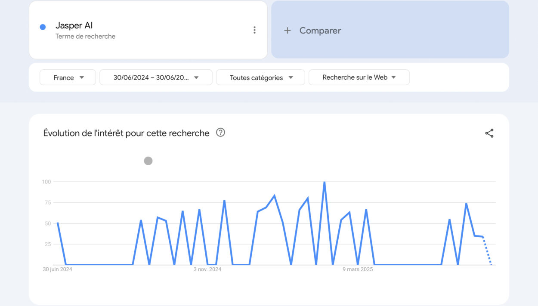Open the Recherche sur le Web dropdown

click(x=359, y=77)
